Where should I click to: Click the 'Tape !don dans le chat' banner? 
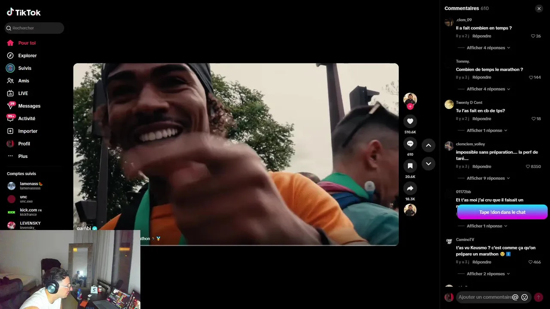click(502, 212)
